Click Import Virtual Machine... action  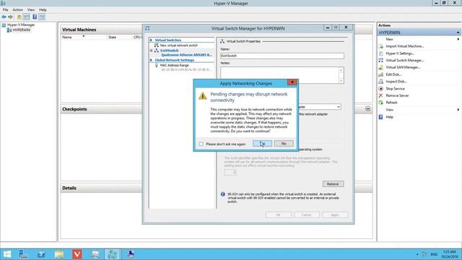click(x=405, y=46)
